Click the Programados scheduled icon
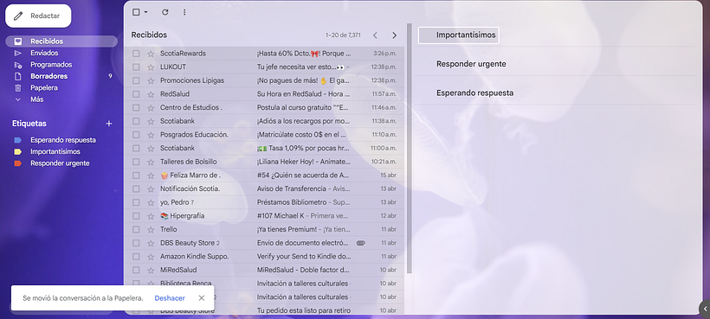 click(18, 65)
